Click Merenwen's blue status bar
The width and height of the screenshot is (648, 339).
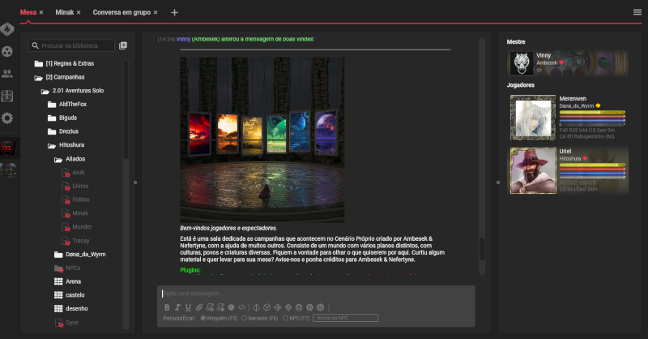592,121
